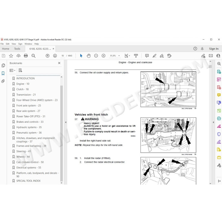
Task: Open the Attachments paperclip panel
Action: [3, 81]
